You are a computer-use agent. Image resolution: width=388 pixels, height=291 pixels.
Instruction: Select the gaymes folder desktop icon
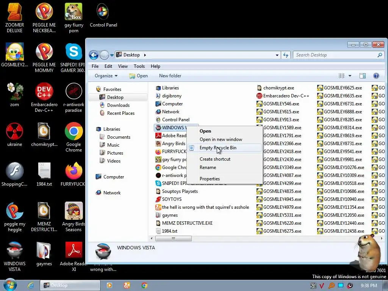click(44, 254)
